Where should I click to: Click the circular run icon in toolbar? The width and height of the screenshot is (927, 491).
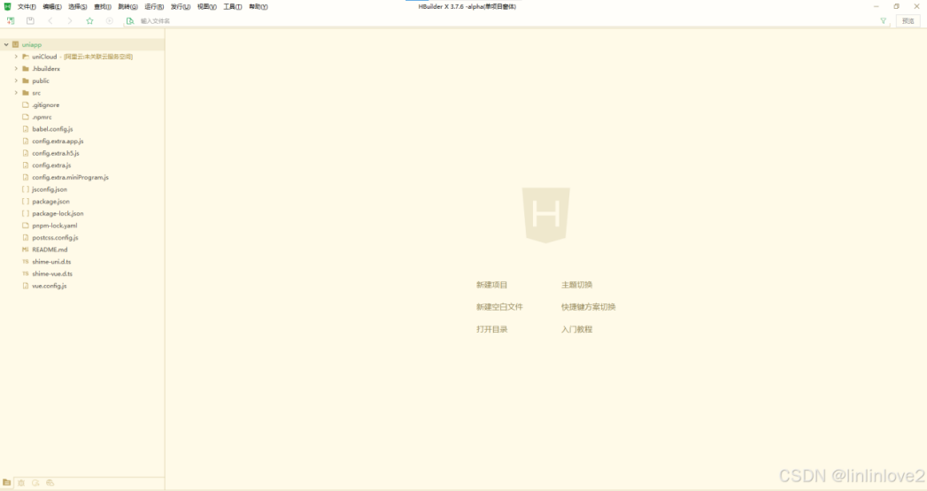point(110,20)
